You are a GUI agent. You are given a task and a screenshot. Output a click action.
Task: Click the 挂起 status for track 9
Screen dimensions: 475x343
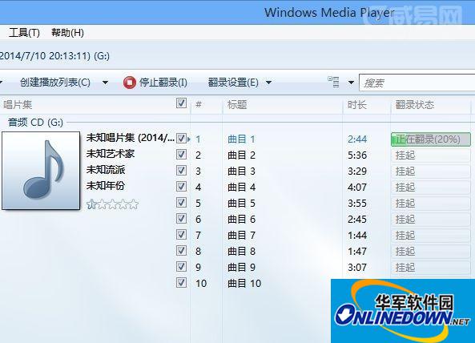tap(405, 268)
